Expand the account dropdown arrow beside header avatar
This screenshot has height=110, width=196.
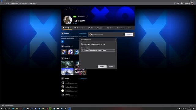coord(194,3)
